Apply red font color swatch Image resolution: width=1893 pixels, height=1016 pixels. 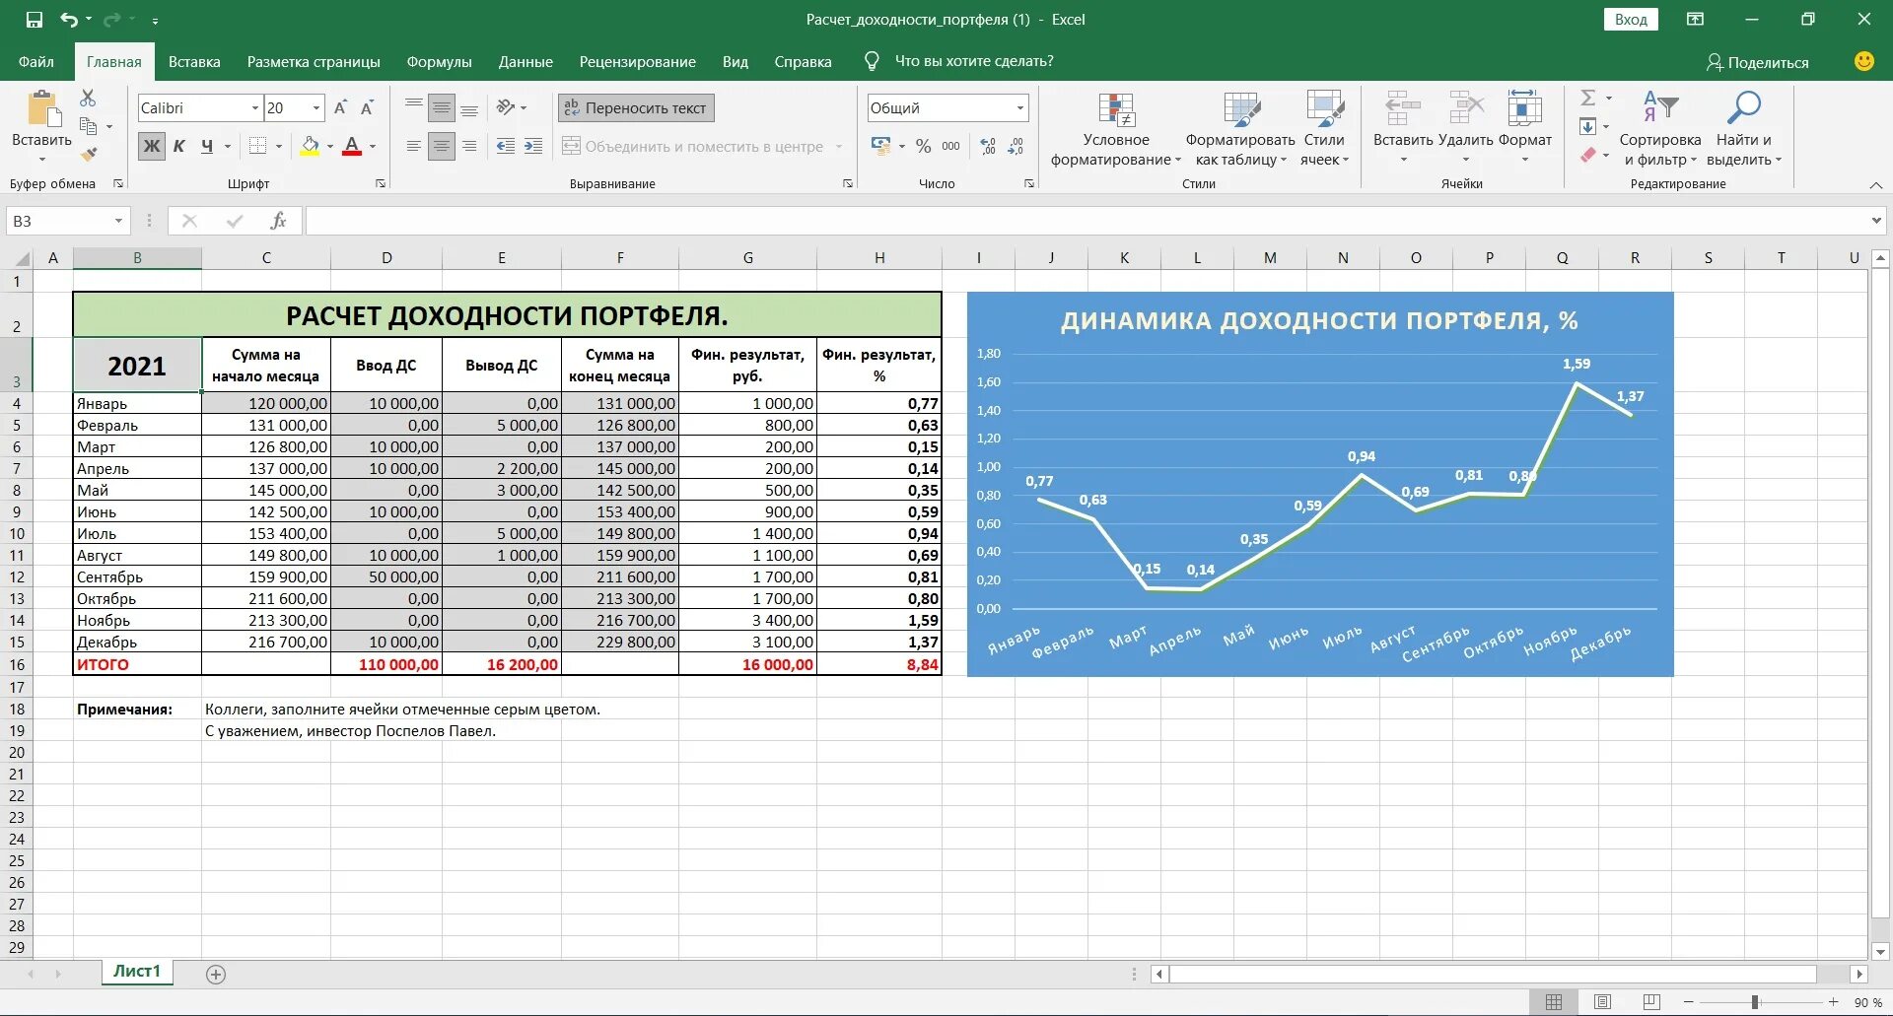click(x=352, y=146)
